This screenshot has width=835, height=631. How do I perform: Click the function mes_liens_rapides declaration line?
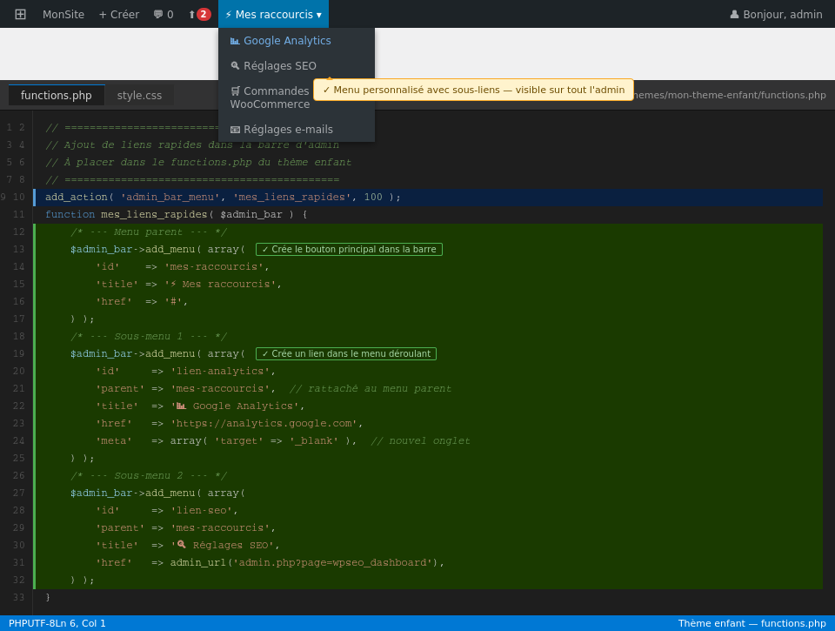point(177,214)
